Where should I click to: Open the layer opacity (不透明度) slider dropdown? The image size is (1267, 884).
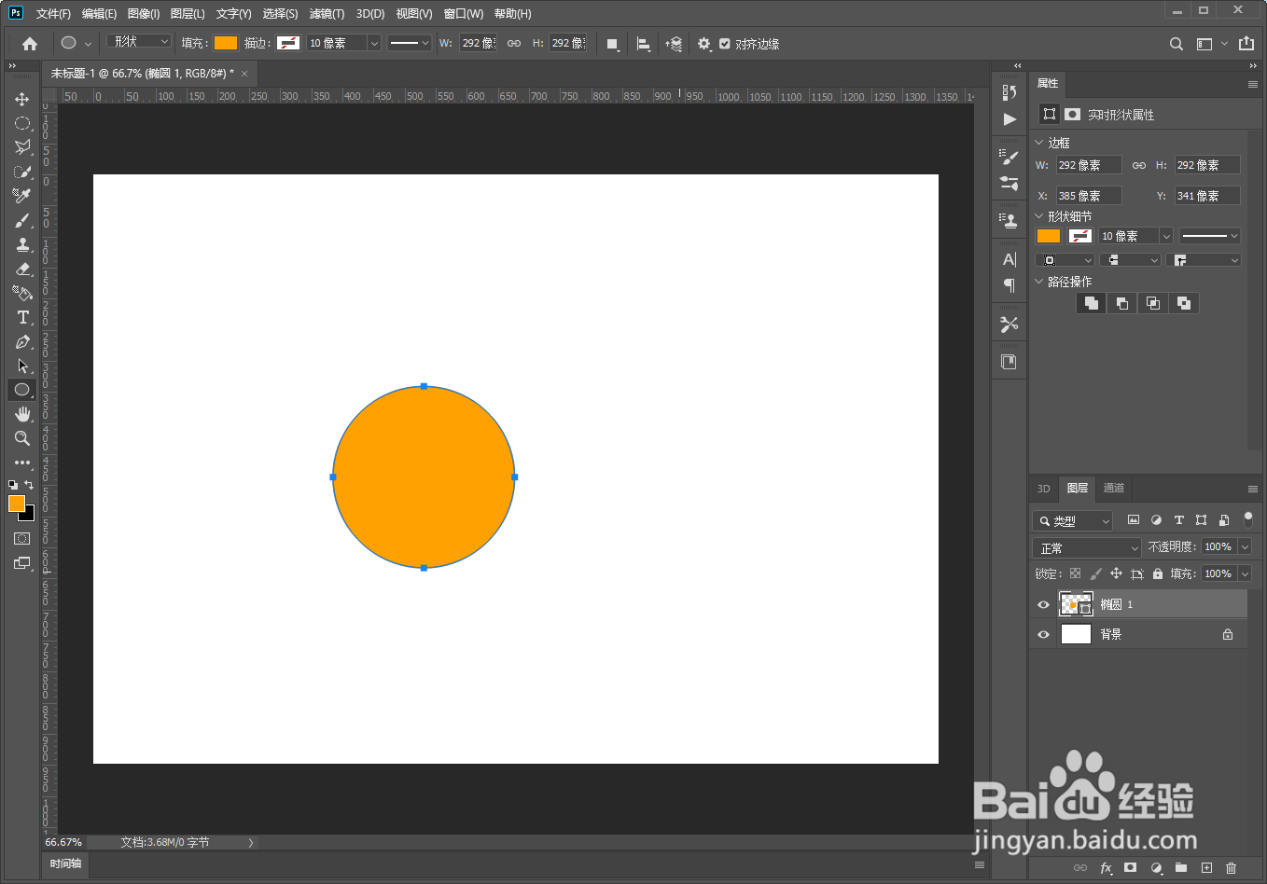[x=1245, y=546]
